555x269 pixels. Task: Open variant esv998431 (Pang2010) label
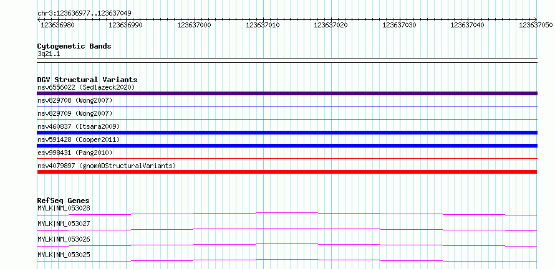[75, 153]
